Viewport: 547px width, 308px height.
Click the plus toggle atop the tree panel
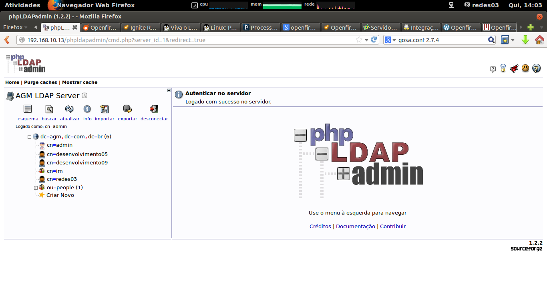click(x=169, y=91)
